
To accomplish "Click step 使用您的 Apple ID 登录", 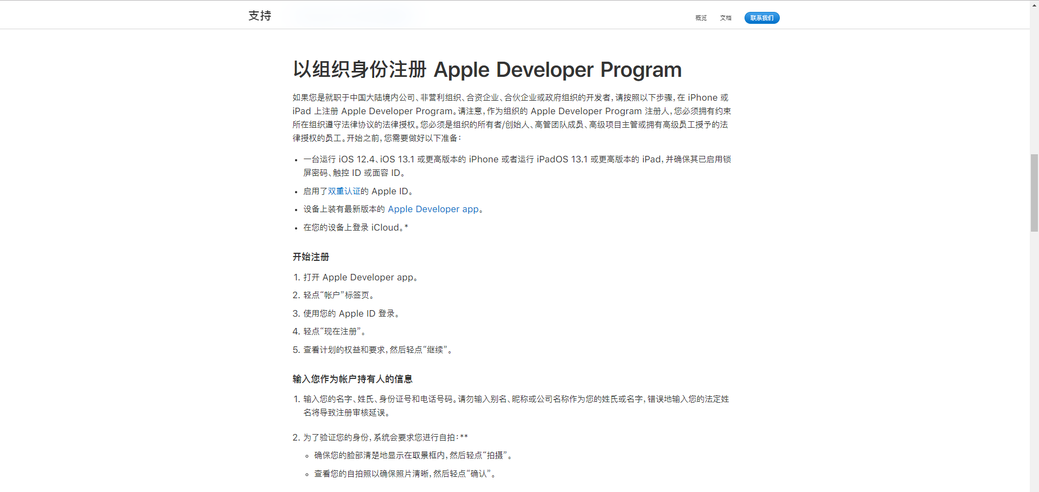I will pyautogui.click(x=351, y=313).
